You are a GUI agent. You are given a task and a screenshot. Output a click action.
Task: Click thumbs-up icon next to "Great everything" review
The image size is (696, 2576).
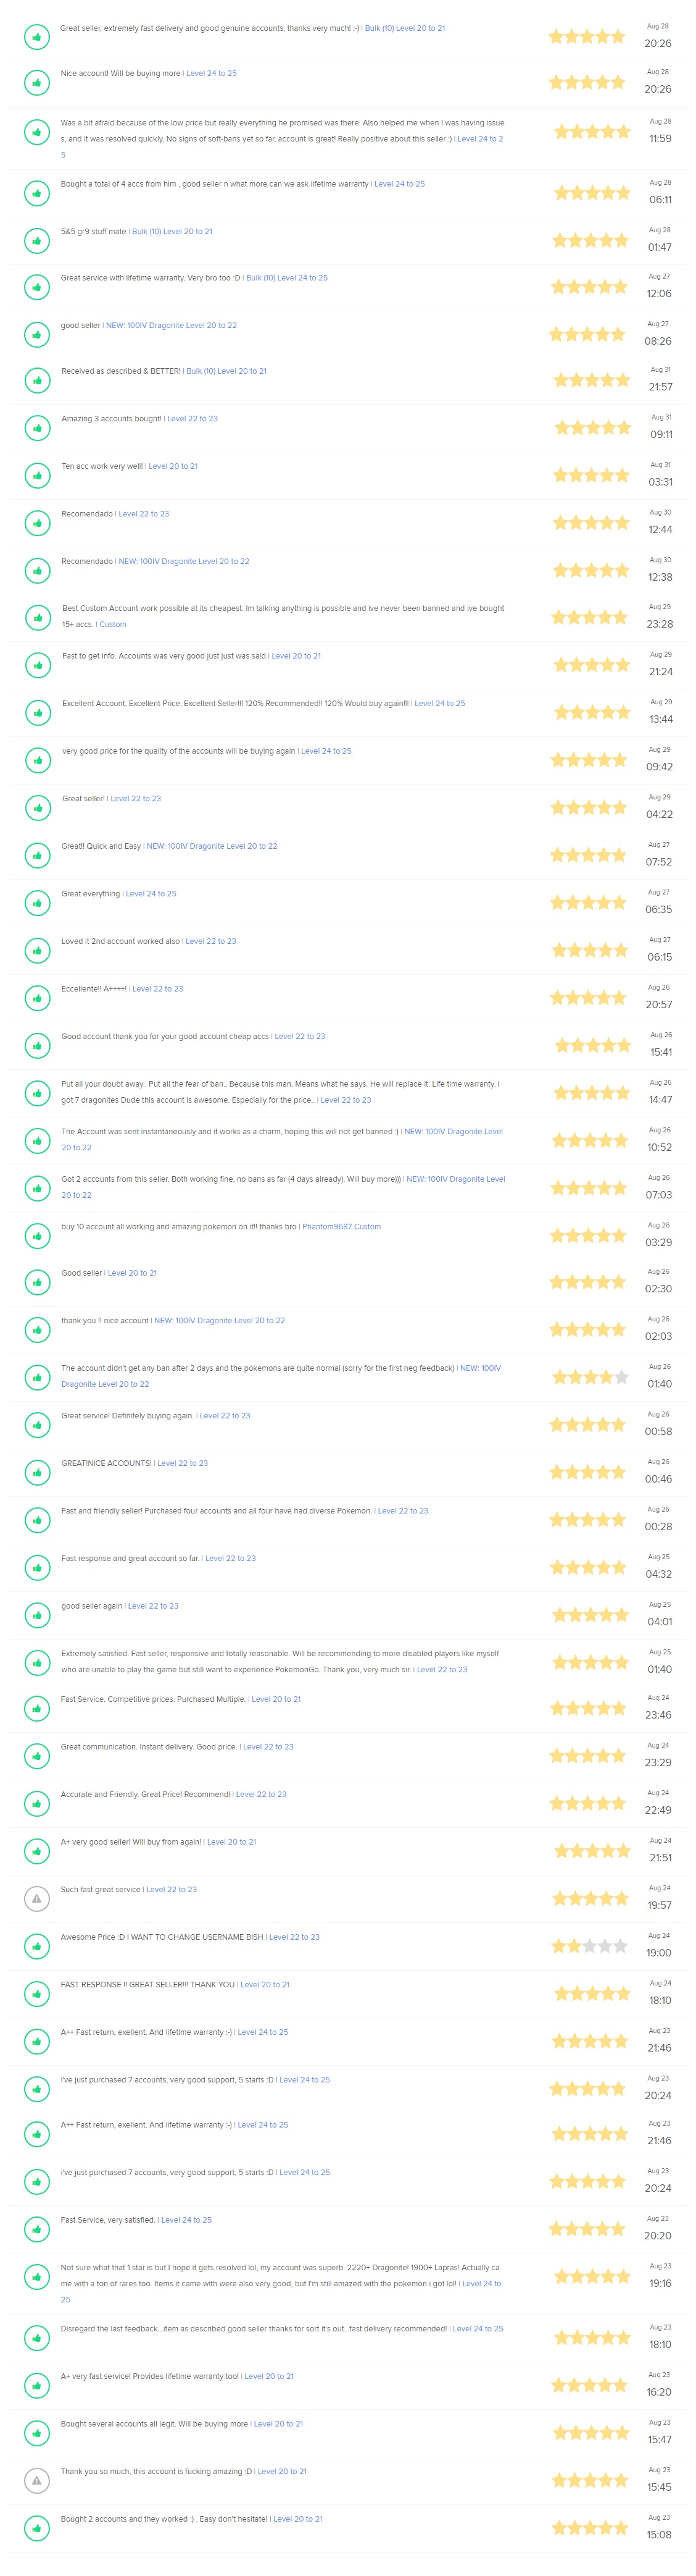click(x=37, y=903)
